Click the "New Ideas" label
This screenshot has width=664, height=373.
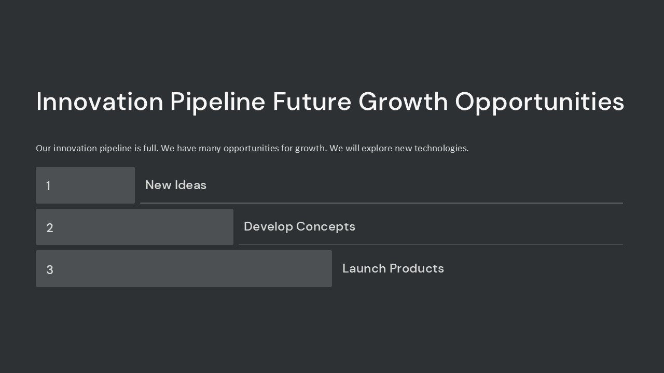point(176,185)
